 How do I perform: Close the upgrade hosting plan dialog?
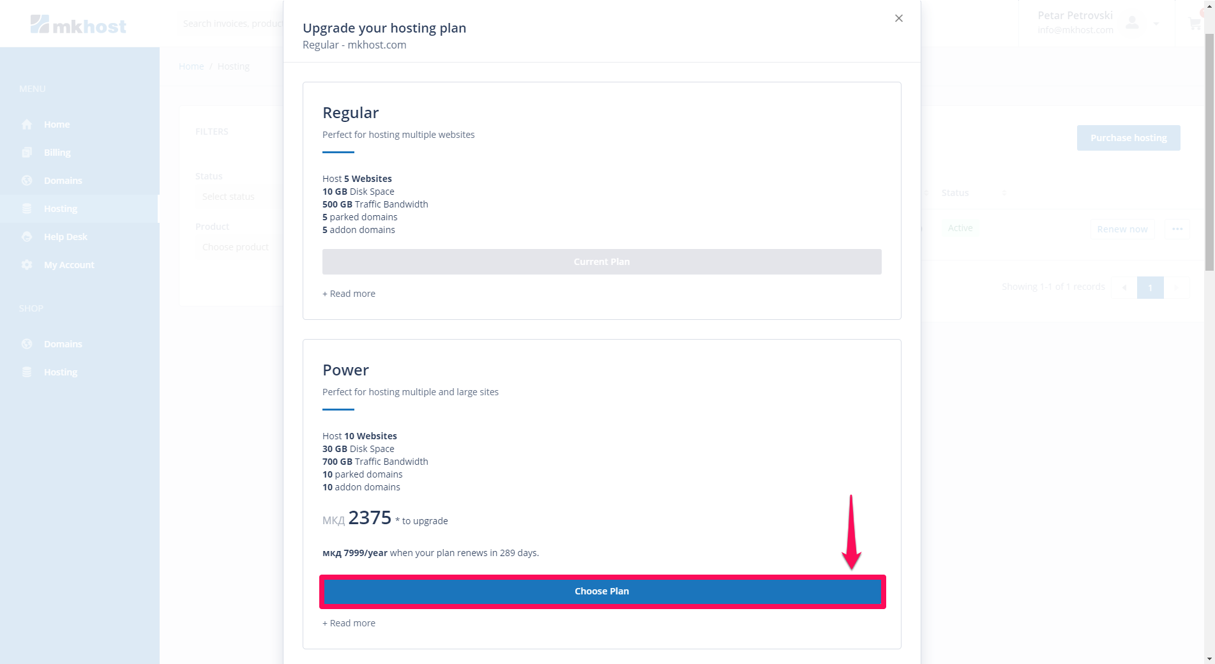tap(898, 19)
